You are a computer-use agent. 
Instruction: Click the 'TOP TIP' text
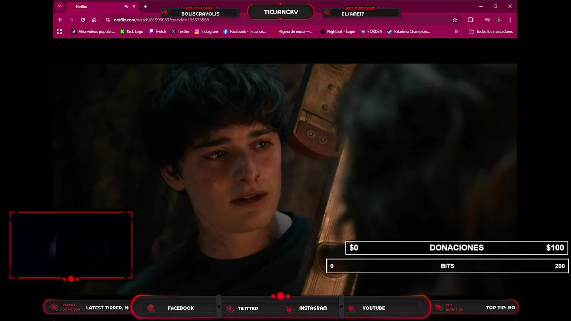coord(501,308)
